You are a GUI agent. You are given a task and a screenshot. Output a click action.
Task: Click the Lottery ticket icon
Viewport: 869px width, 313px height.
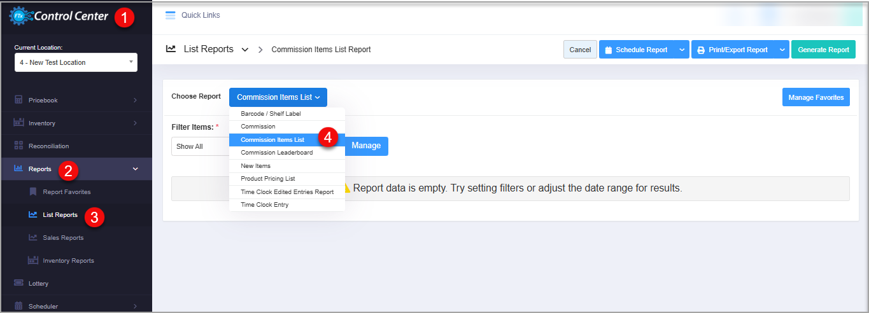pos(18,283)
